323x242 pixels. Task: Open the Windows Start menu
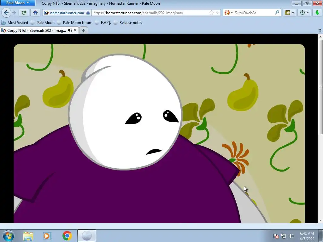[8, 236]
